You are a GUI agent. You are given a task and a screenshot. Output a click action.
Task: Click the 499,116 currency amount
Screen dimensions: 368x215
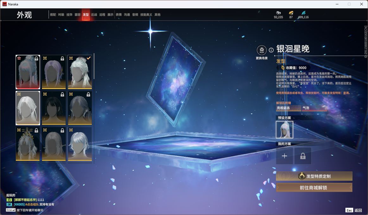303,17
